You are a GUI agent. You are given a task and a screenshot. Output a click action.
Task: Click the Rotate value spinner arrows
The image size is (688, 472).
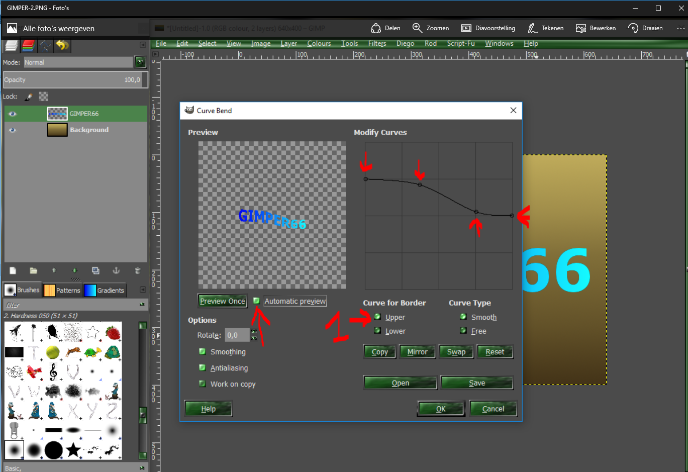pos(254,335)
